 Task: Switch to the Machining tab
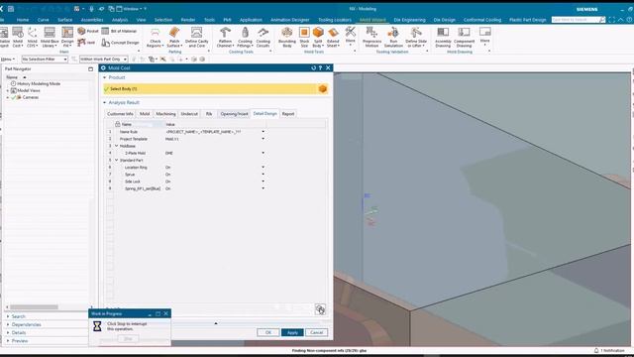pos(165,114)
